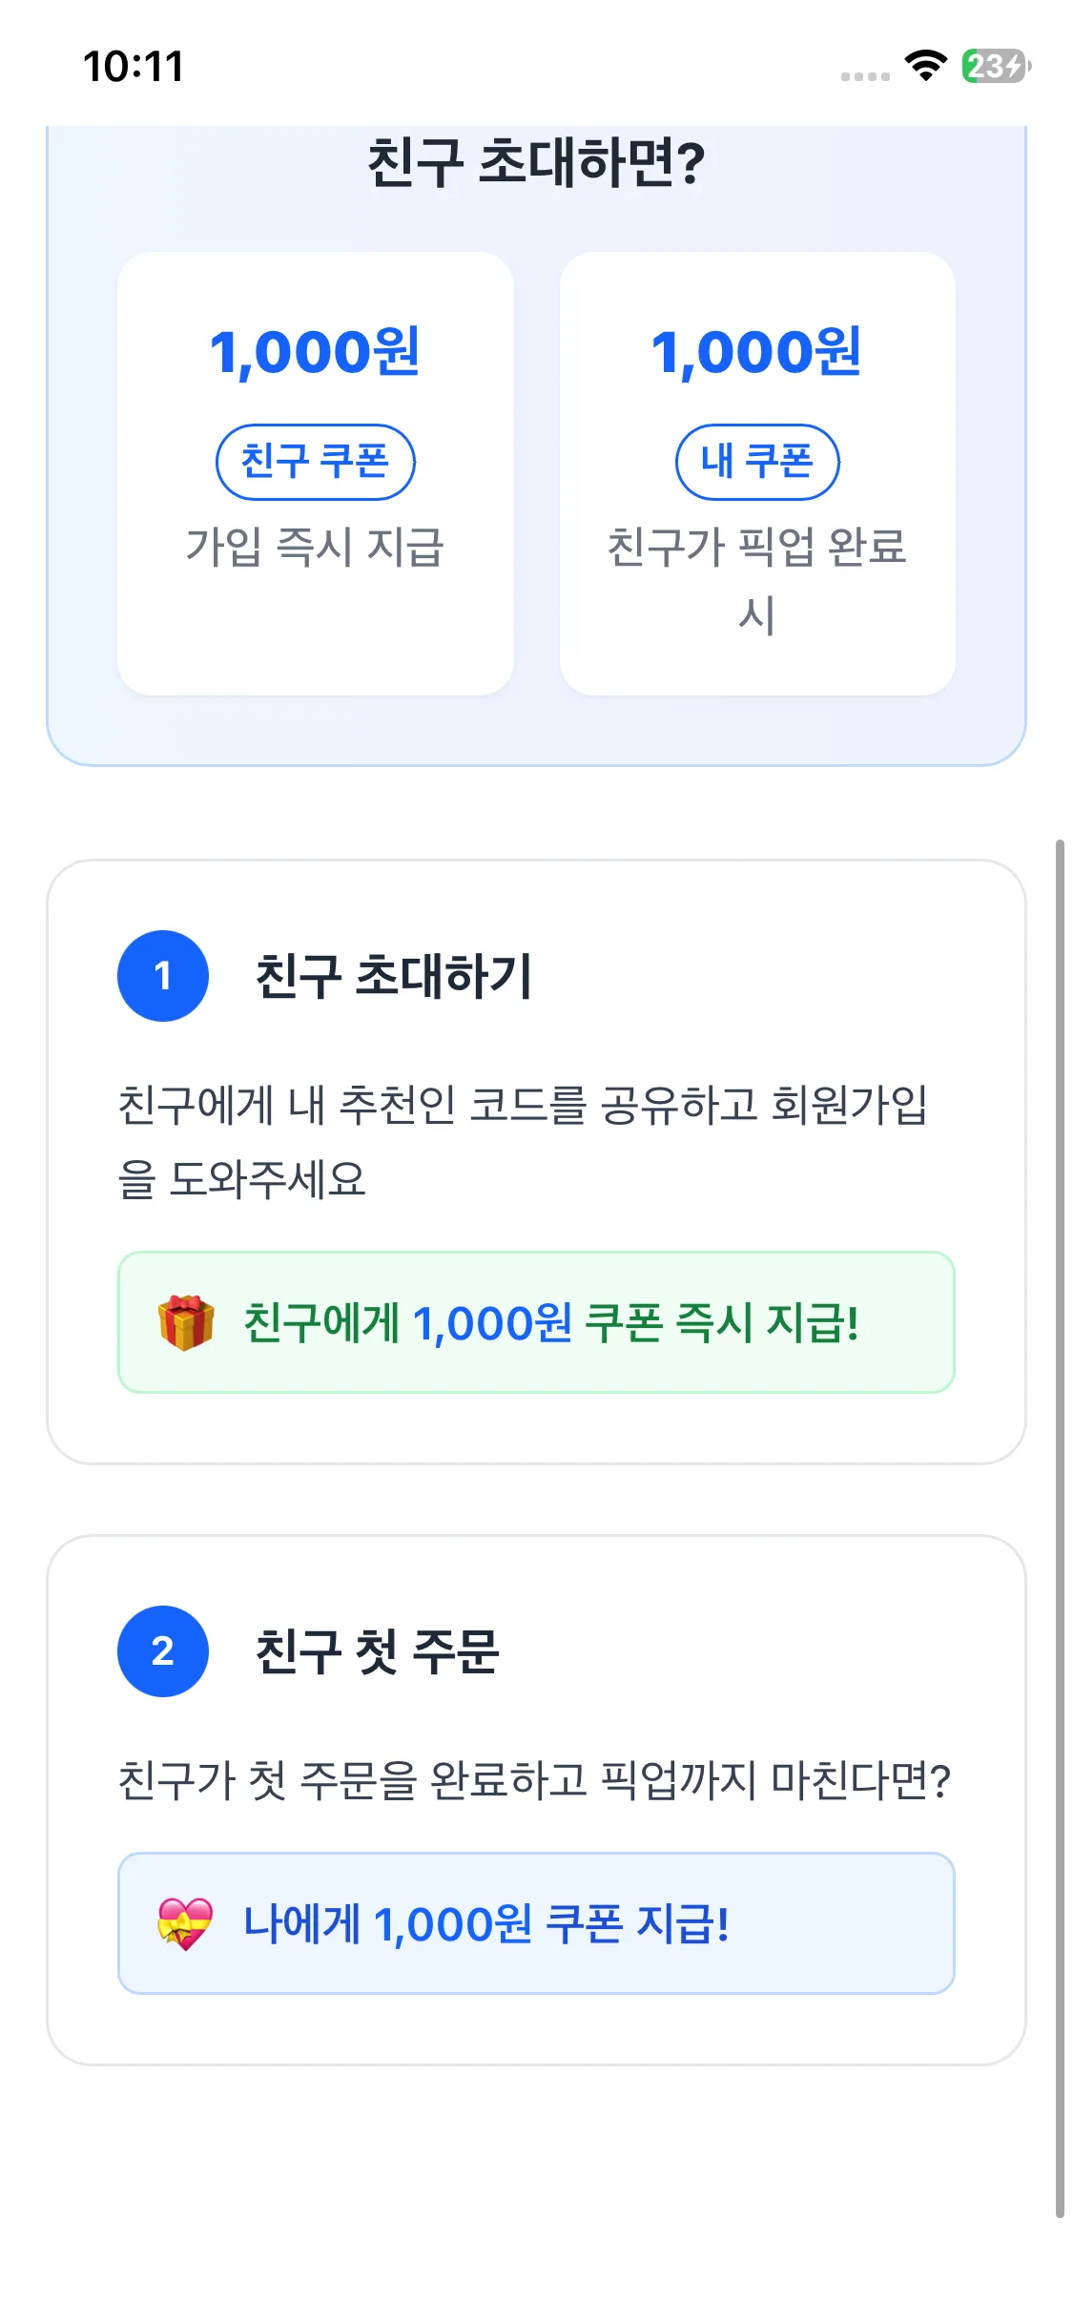Tap the ribbon heart emoji icon
This screenshot has height=2324, width=1073.
pyautogui.click(x=185, y=1923)
